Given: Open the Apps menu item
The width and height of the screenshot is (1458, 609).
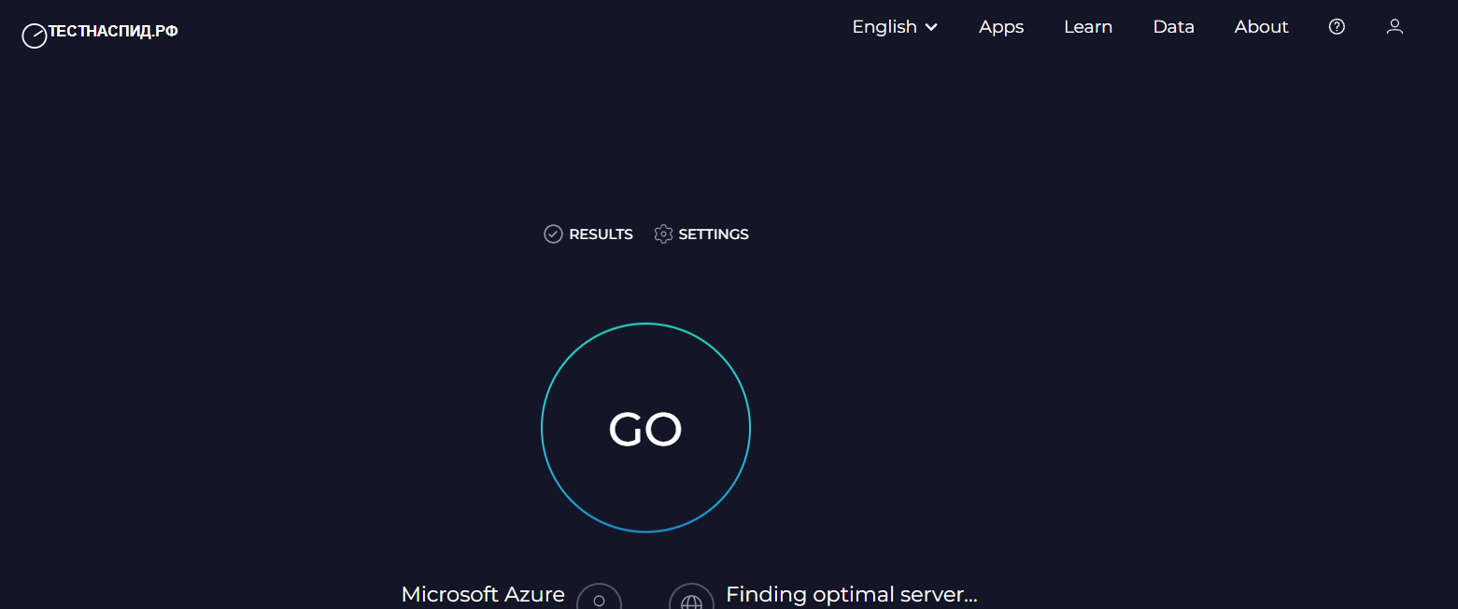Looking at the screenshot, I should point(1001,27).
